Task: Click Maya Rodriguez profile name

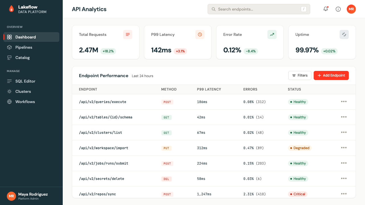Action: (33, 194)
